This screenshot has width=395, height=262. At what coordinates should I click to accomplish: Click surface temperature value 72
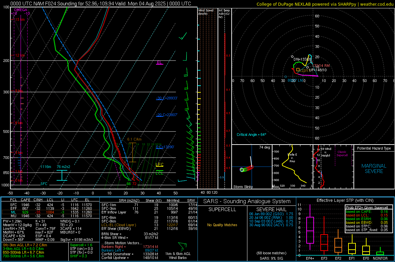click(134, 184)
